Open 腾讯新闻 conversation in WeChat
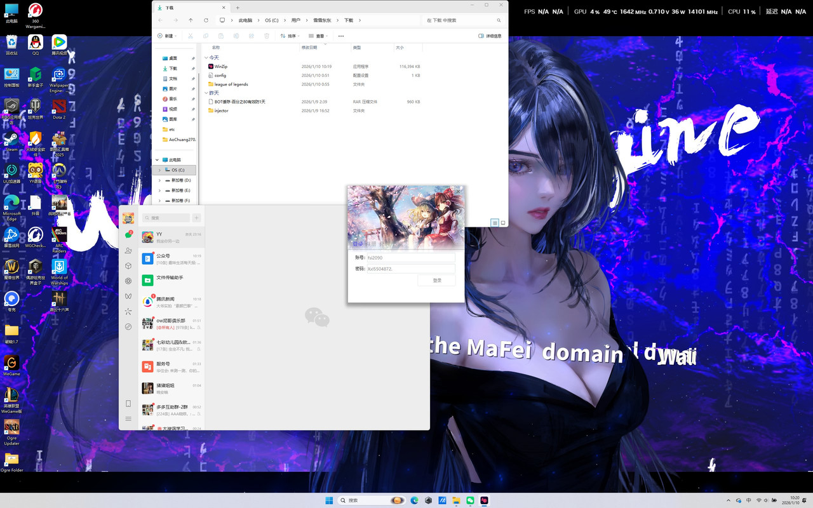The width and height of the screenshot is (813, 508). [x=171, y=302]
